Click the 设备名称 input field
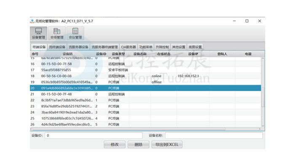295x166 pixels. tap(214, 135)
